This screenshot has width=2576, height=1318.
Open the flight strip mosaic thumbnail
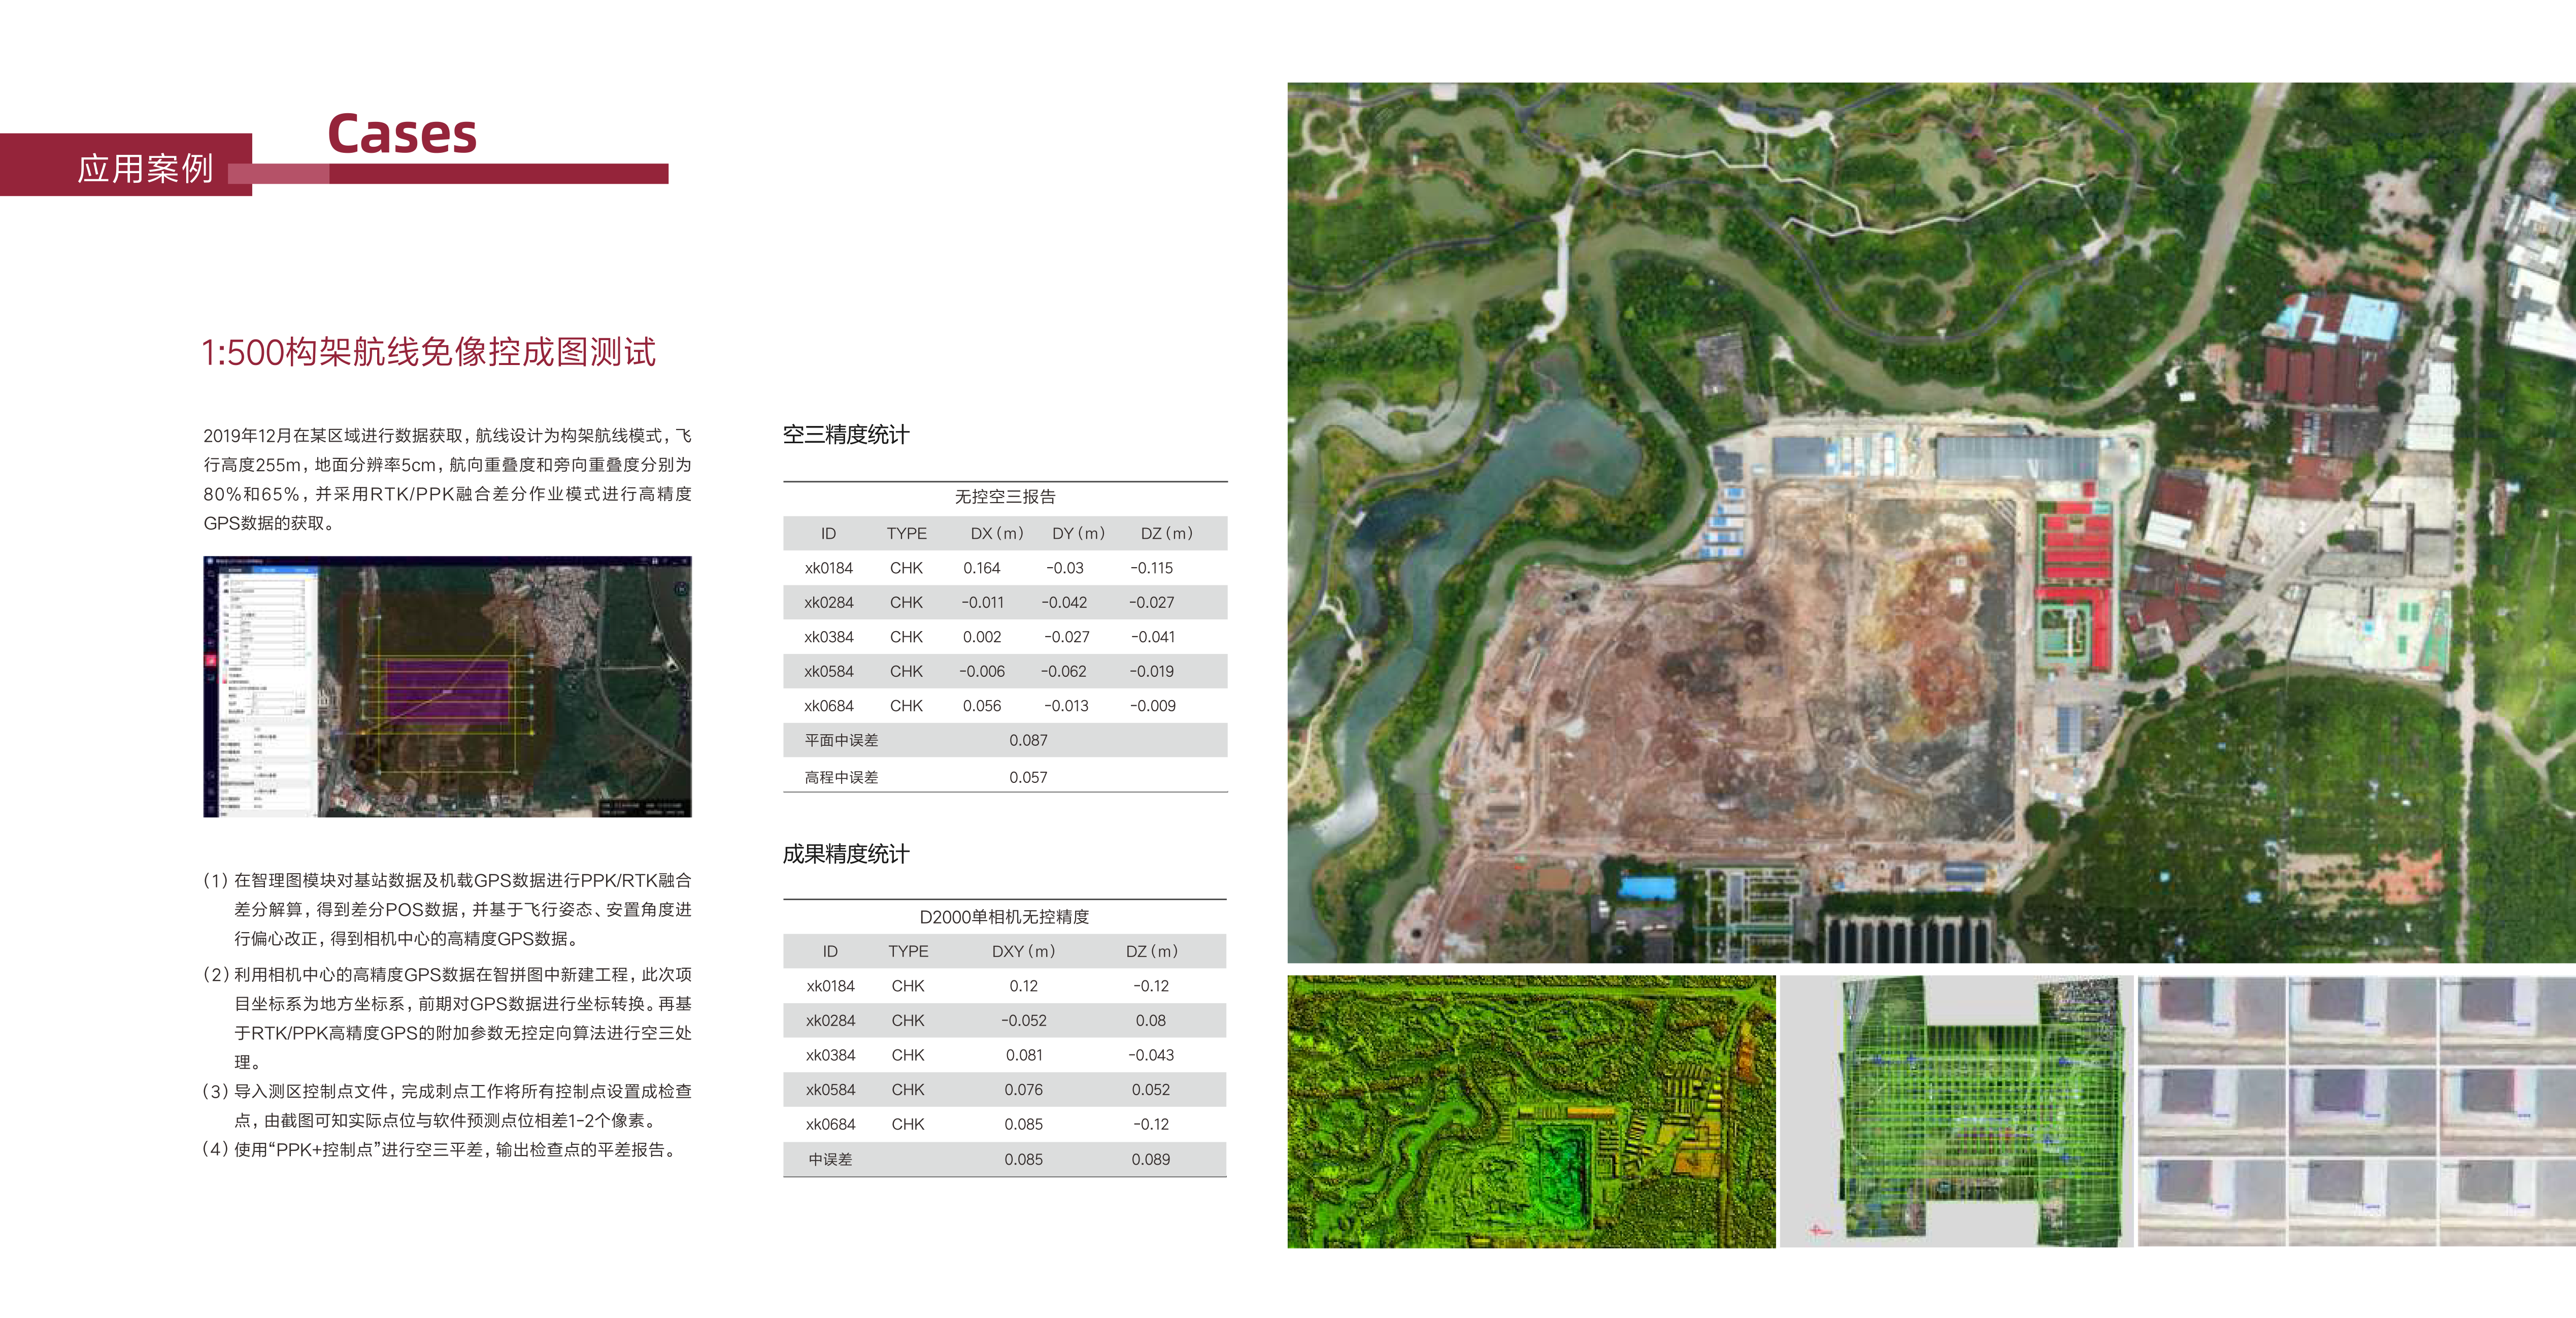point(1956,1111)
